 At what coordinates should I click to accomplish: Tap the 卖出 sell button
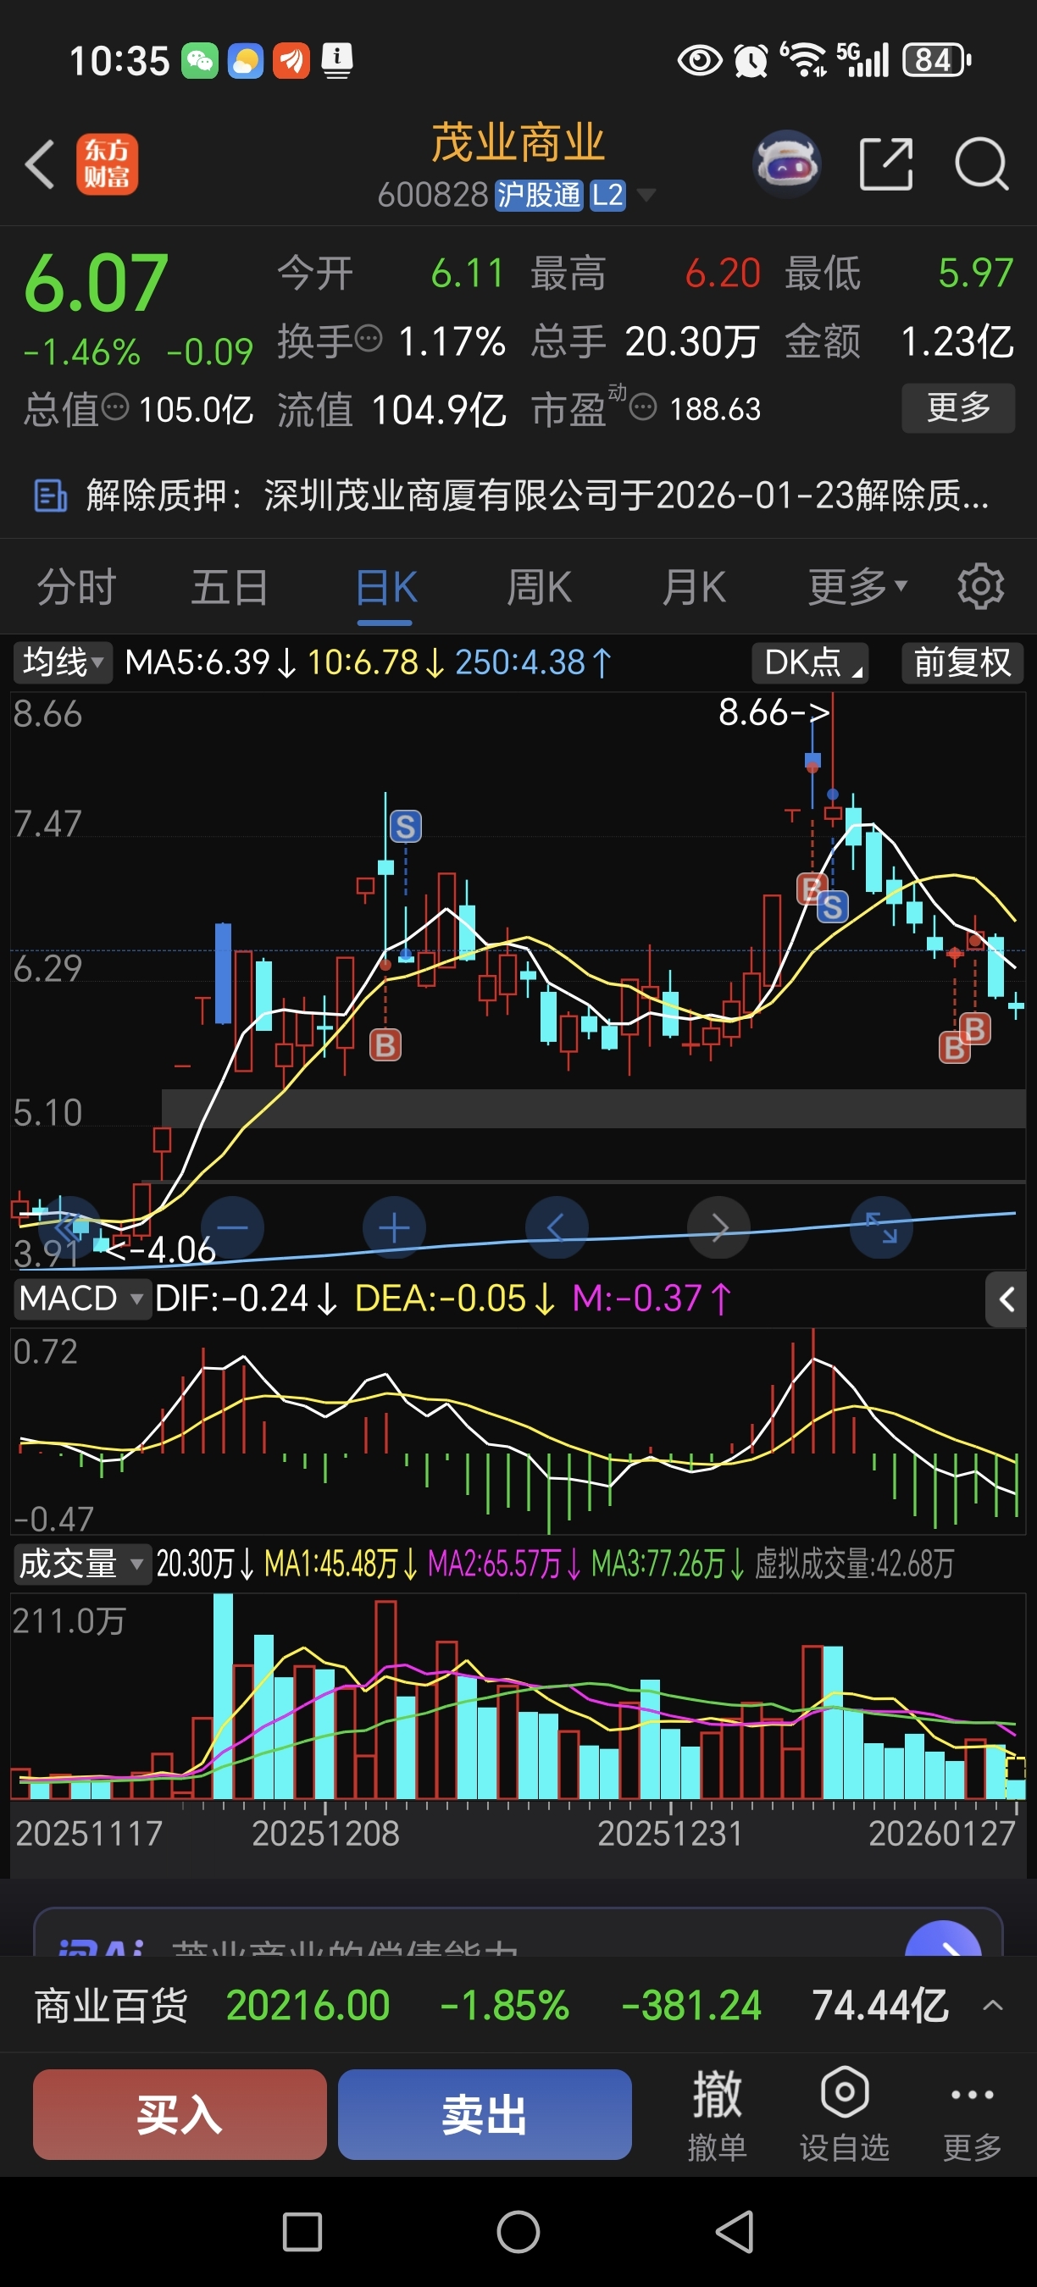pyautogui.click(x=485, y=2115)
